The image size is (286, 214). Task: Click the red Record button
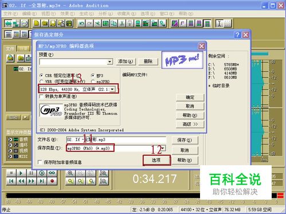[x=52, y=181]
